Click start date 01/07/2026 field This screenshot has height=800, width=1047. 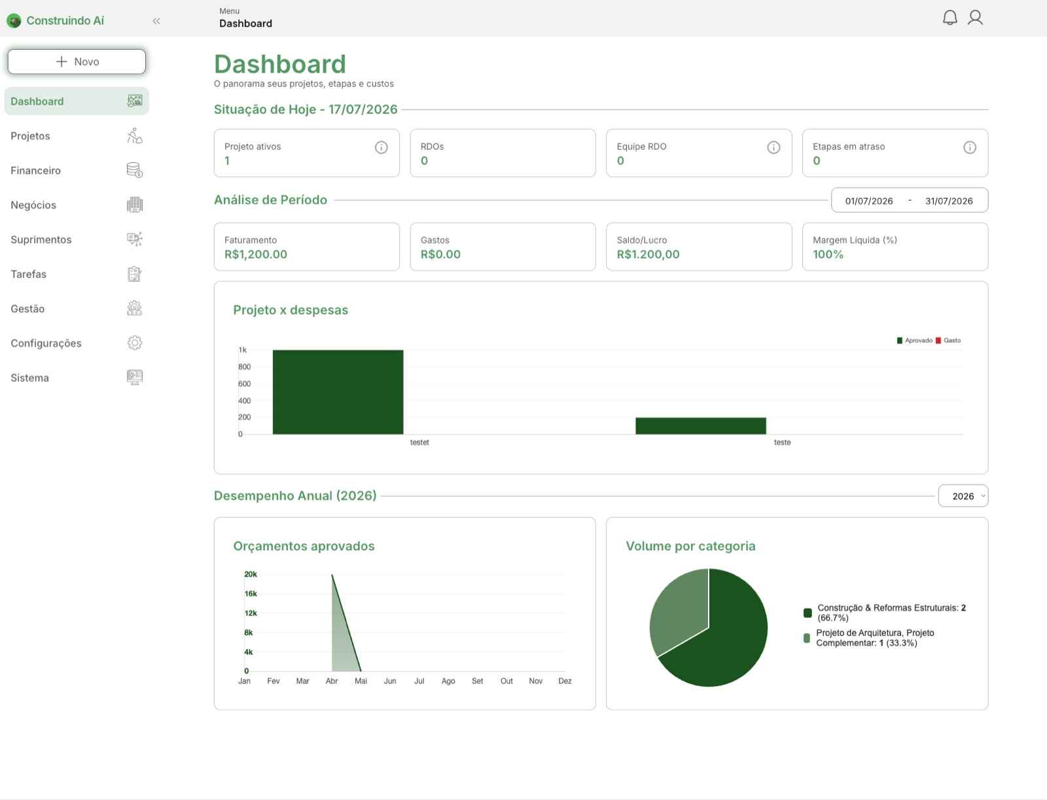click(869, 201)
